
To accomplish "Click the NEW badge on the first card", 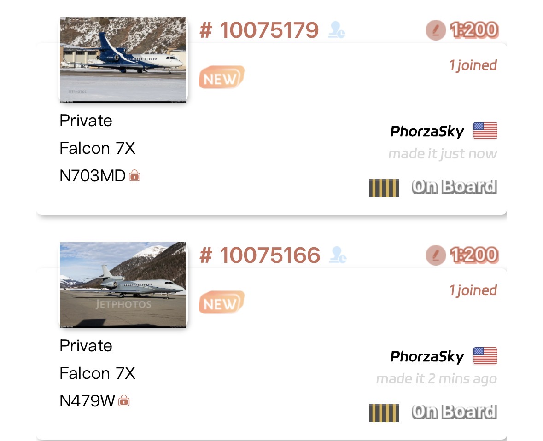I will 222,78.
